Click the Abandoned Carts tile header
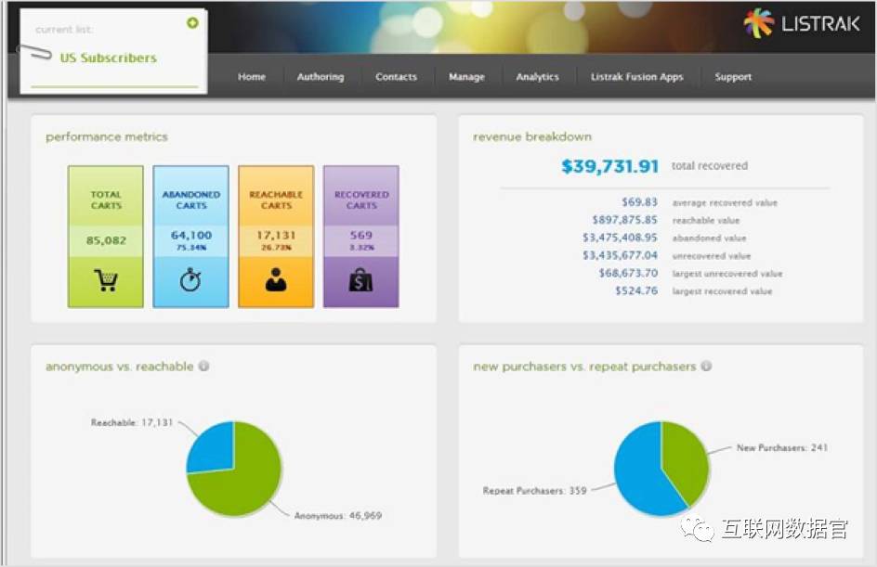The width and height of the screenshot is (877, 567). (190, 200)
